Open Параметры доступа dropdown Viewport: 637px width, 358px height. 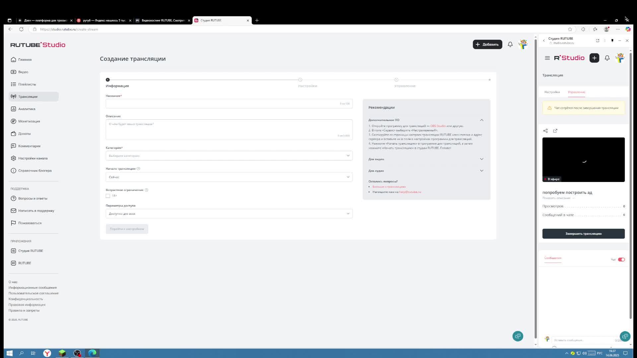[229, 214]
